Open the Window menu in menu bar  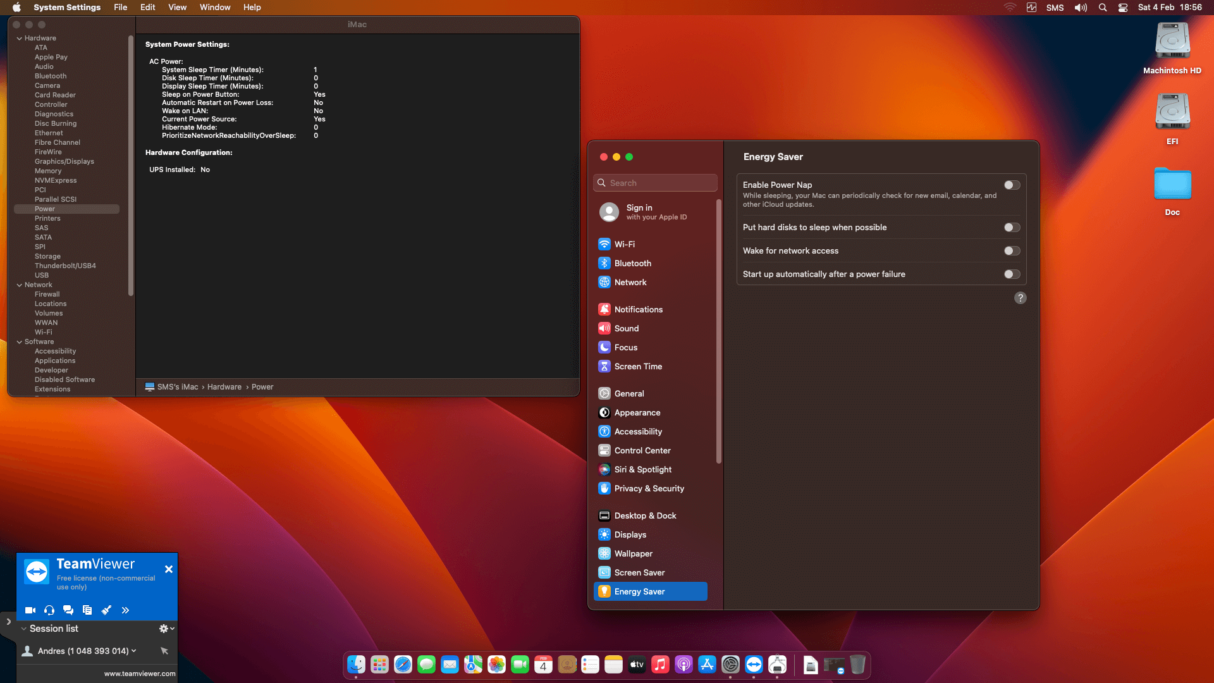pyautogui.click(x=215, y=8)
